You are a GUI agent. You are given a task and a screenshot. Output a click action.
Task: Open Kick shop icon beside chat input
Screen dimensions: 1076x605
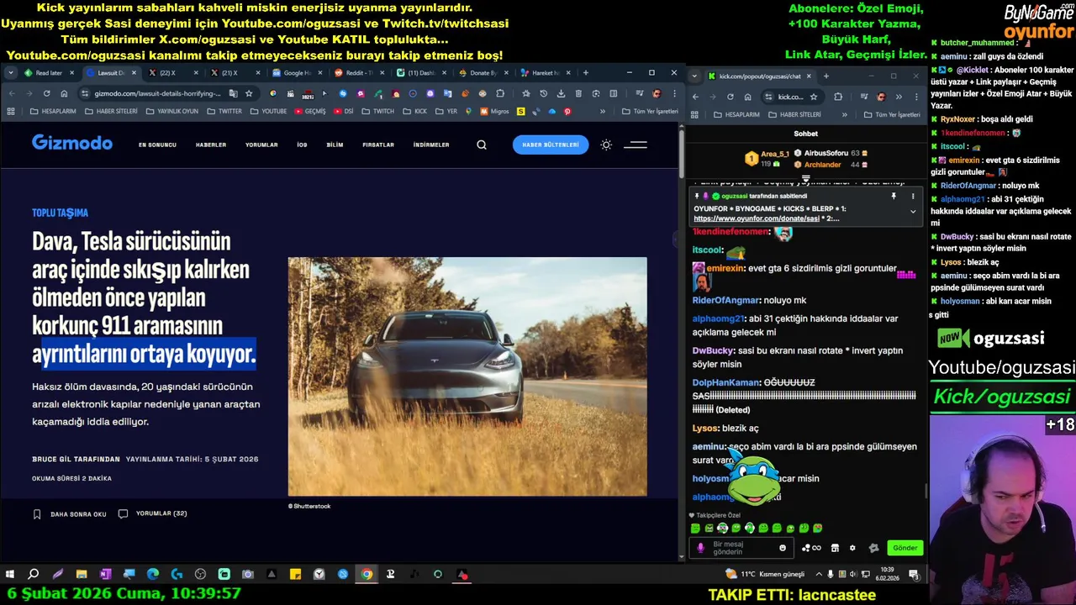tap(835, 548)
